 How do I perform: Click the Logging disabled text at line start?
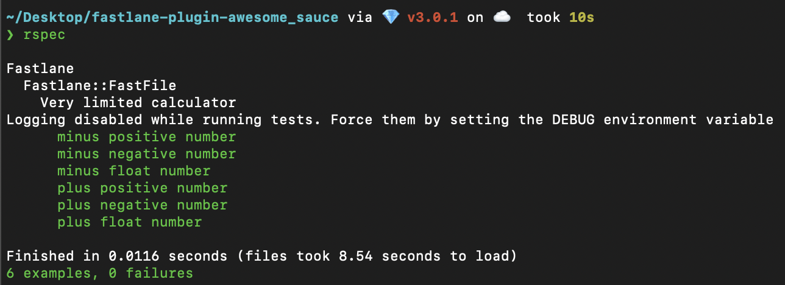[74, 120]
